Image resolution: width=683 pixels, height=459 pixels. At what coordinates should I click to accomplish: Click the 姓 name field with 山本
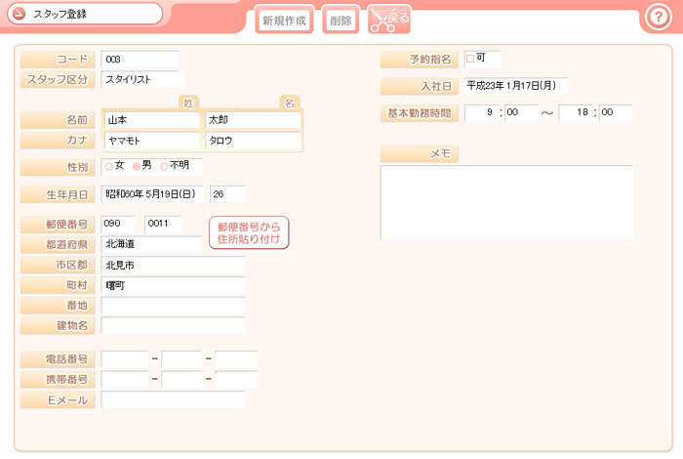coord(151,120)
